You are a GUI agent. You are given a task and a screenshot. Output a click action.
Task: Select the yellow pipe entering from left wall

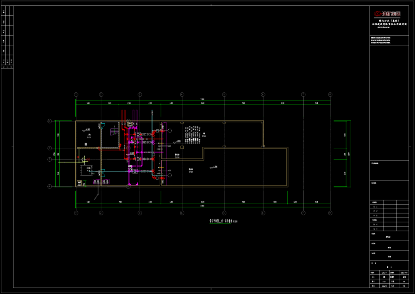coord(78,162)
